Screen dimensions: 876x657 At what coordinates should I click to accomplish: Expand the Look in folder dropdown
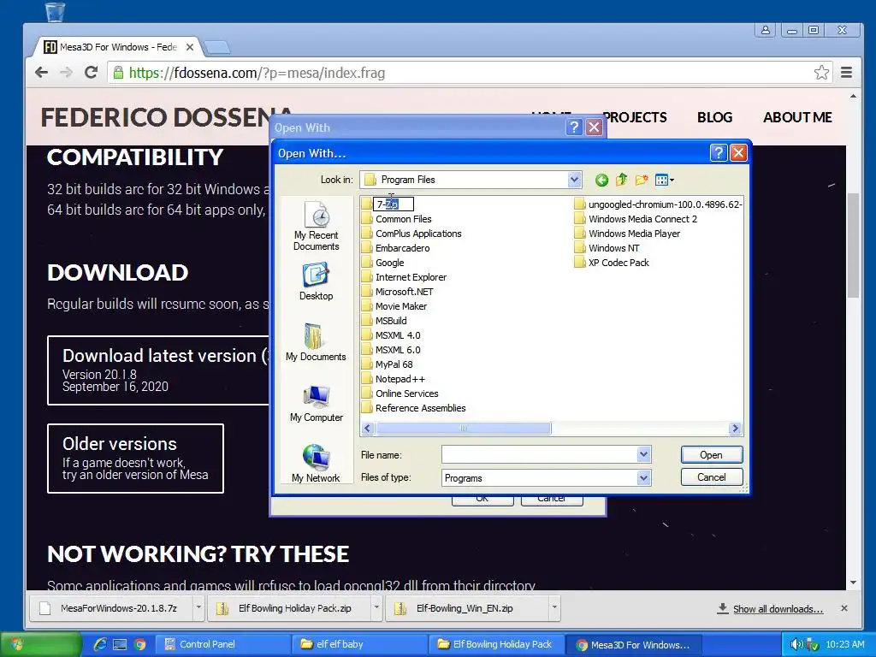pyautogui.click(x=574, y=180)
